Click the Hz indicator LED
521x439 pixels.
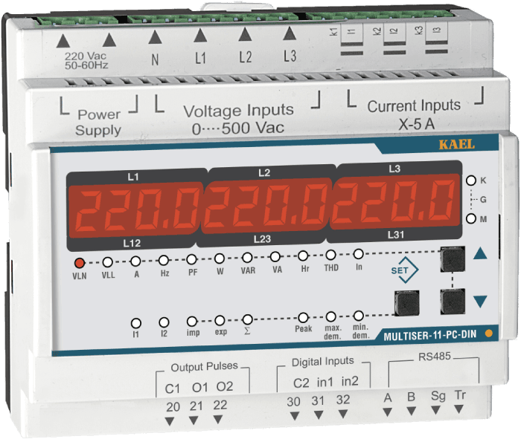pos(164,260)
